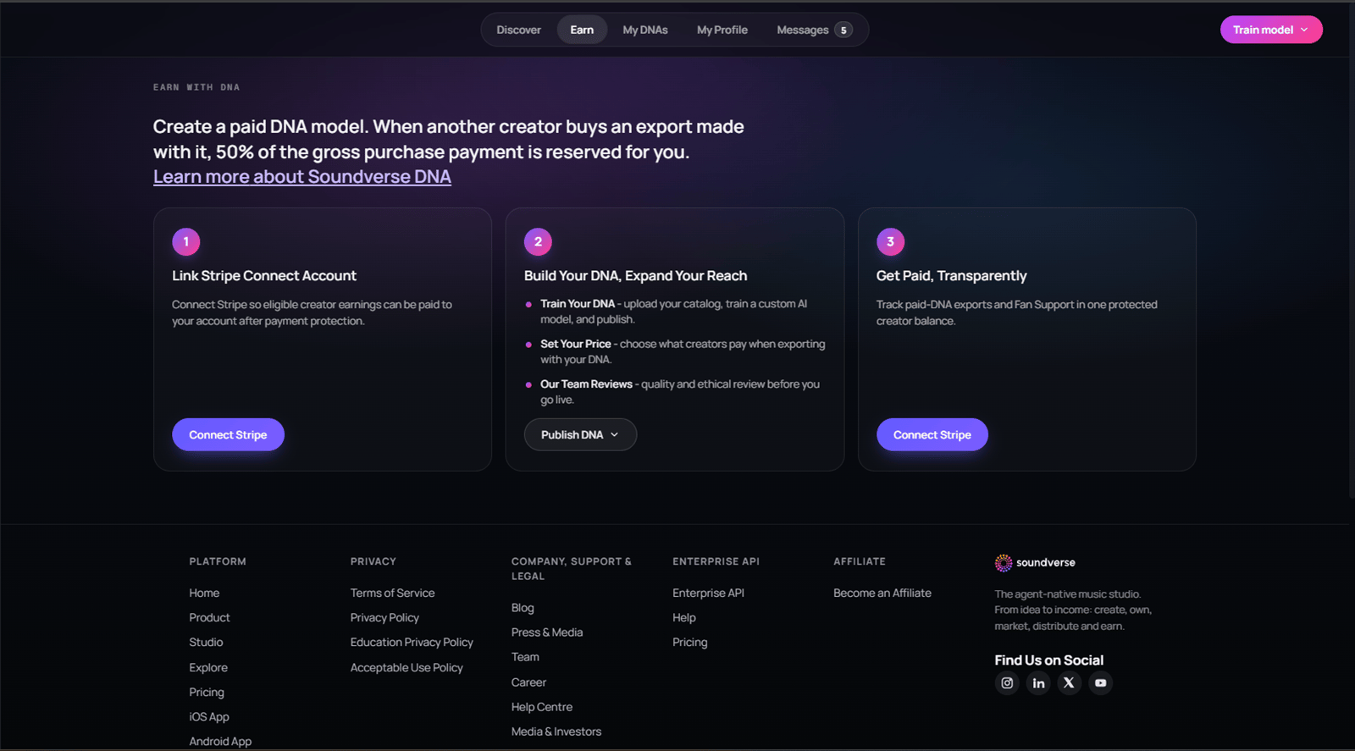Select the Earn tab
The width and height of the screenshot is (1355, 751).
pyautogui.click(x=582, y=30)
